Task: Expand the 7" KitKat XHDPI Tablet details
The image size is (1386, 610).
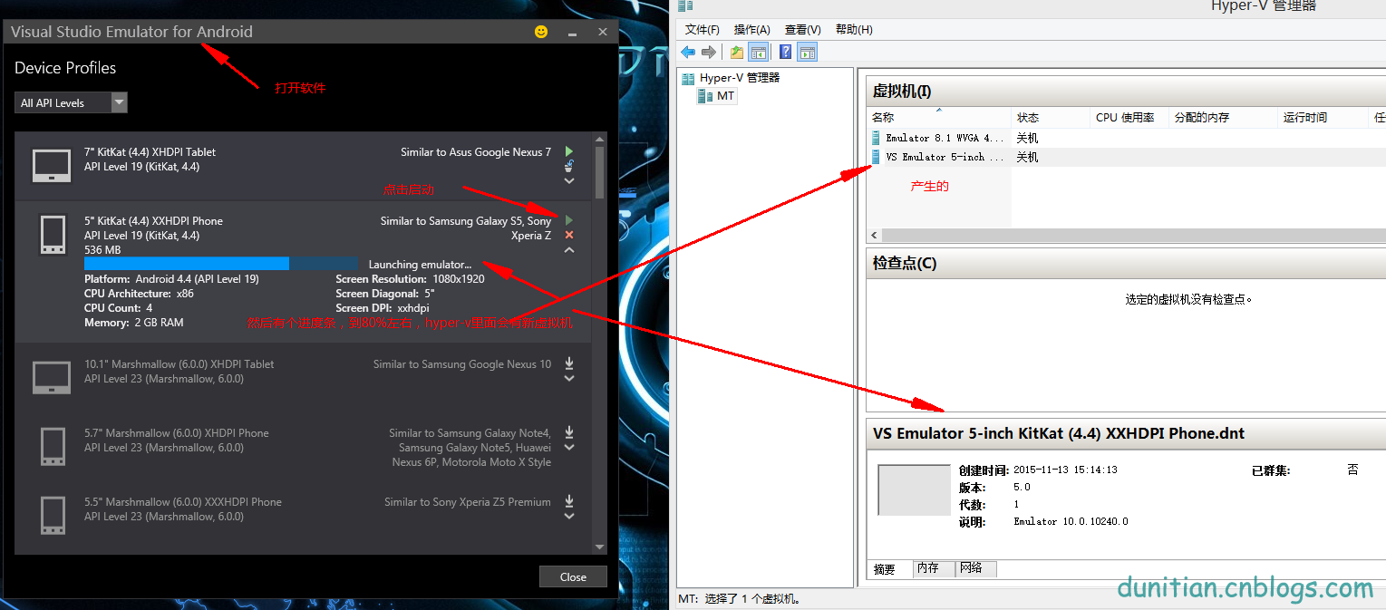Action: pos(568,181)
